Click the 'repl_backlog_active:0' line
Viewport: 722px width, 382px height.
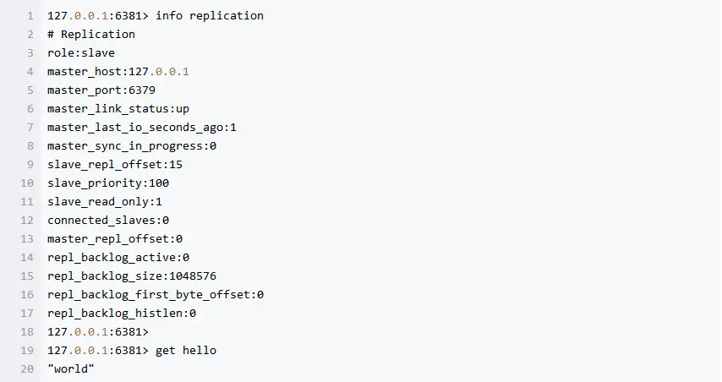point(118,258)
